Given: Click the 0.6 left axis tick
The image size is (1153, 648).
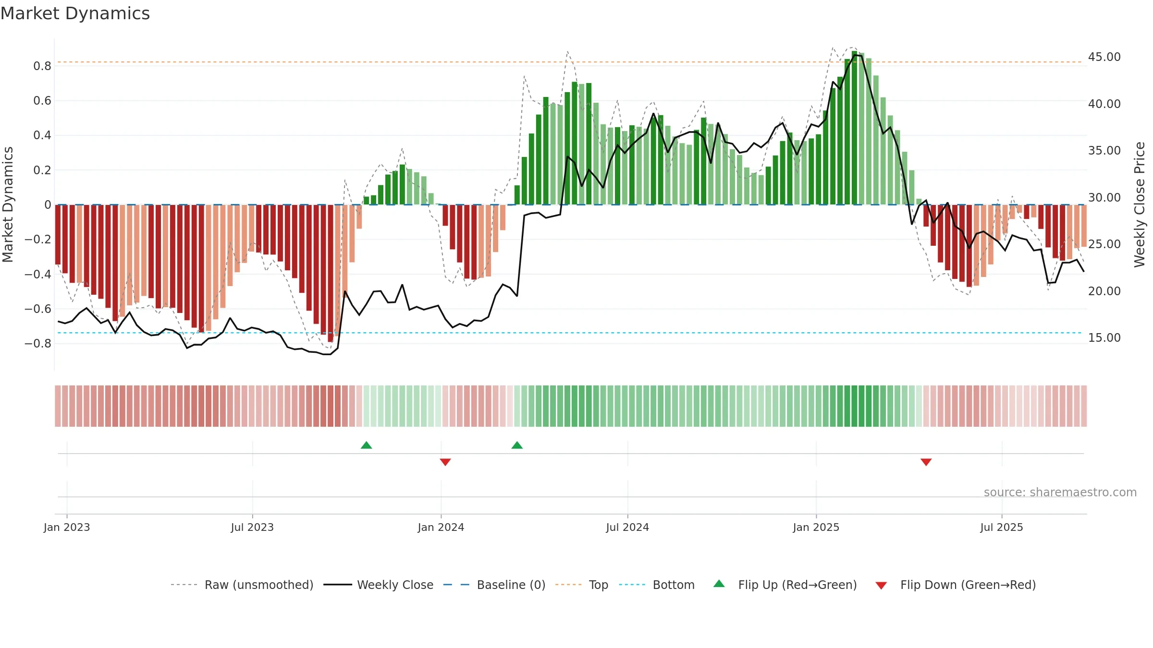Looking at the screenshot, I should [x=42, y=100].
